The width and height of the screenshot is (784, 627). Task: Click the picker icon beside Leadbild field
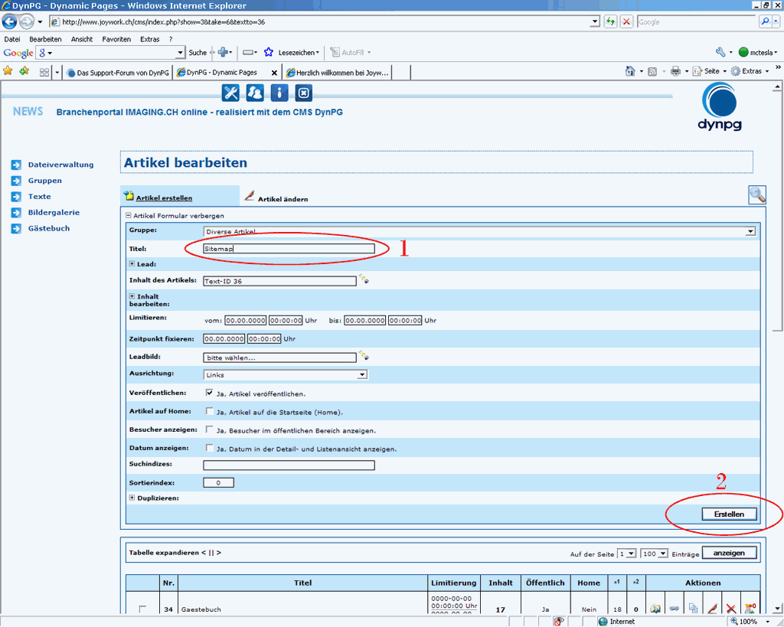364,356
